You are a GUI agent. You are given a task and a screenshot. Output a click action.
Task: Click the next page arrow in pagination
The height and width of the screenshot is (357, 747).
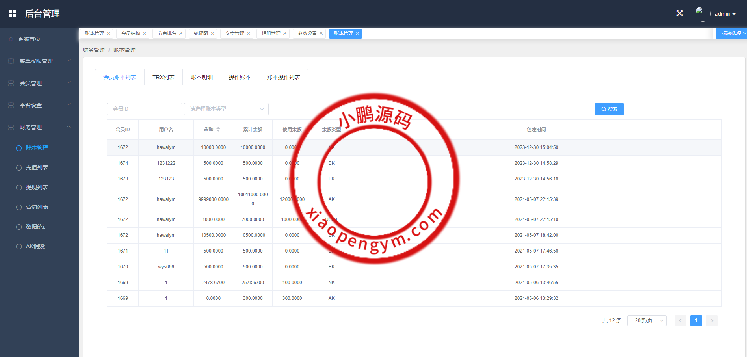(x=712, y=321)
